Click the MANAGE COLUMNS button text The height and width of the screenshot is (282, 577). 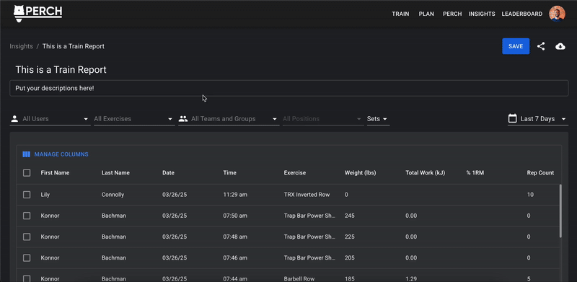point(61,154)
